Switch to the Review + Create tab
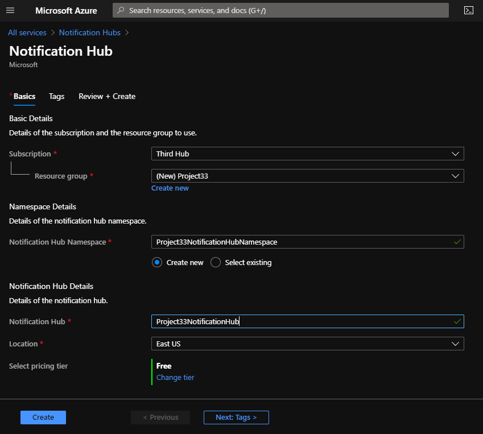The image size is (483, 434). click(x=107, y=96)
